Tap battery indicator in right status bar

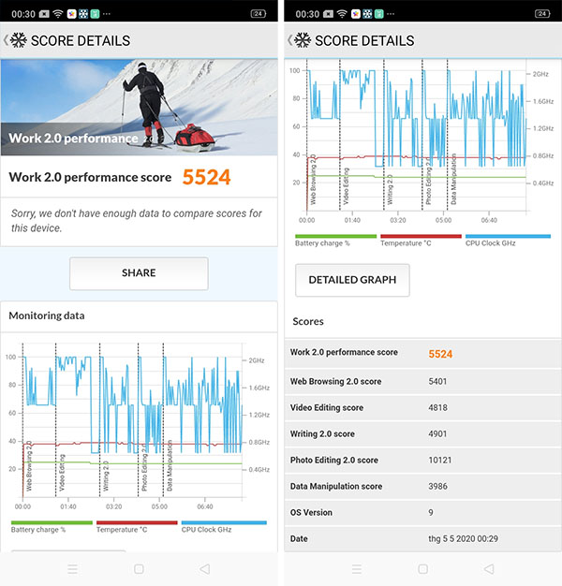(542, 14)
